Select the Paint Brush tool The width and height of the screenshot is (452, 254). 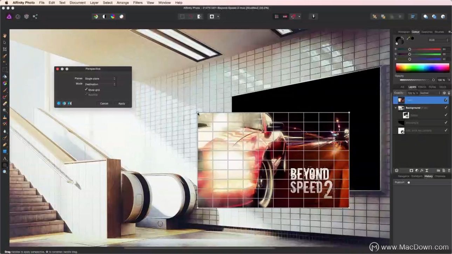click(x=5, y=90)
